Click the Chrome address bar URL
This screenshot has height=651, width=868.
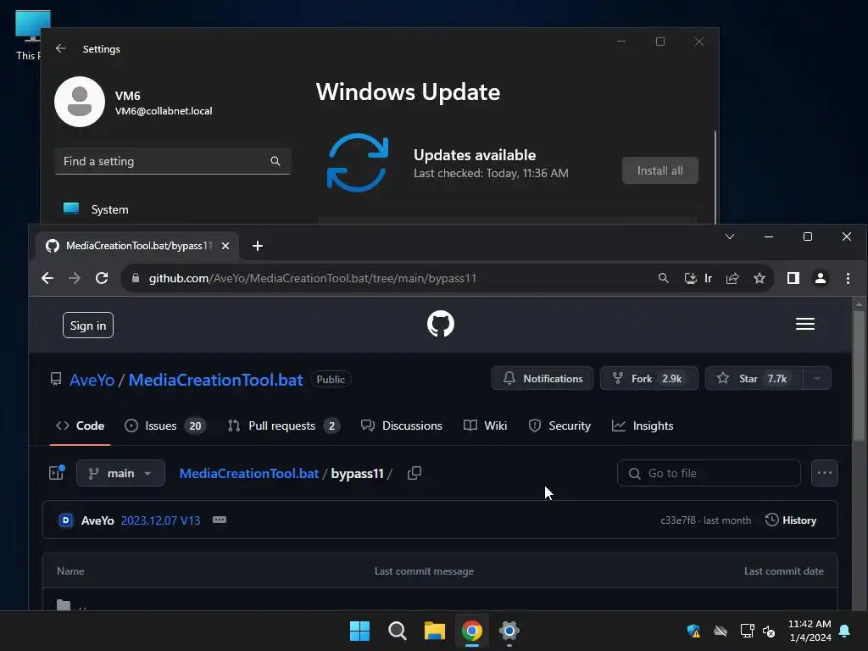312,278
